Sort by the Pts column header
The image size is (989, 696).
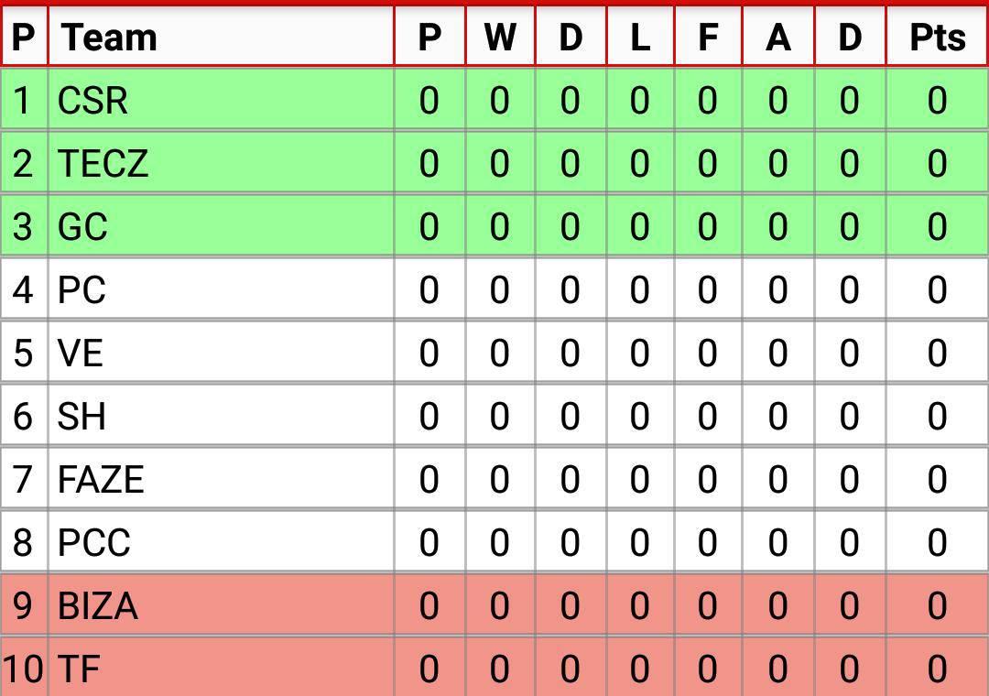937,36
